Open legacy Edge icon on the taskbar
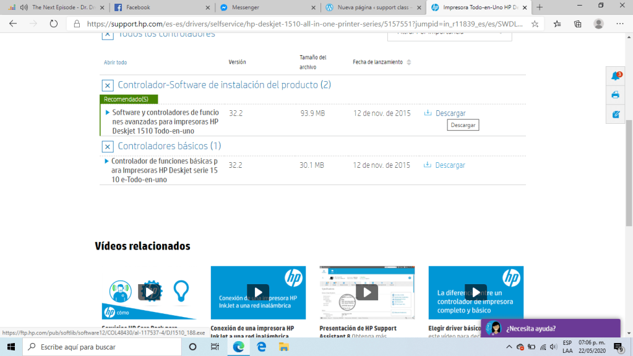 (261, 347)
